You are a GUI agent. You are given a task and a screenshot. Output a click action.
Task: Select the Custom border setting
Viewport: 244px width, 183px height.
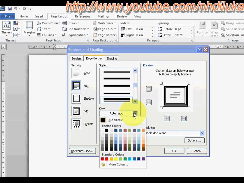pyautogui.click(x=76, y=124)
